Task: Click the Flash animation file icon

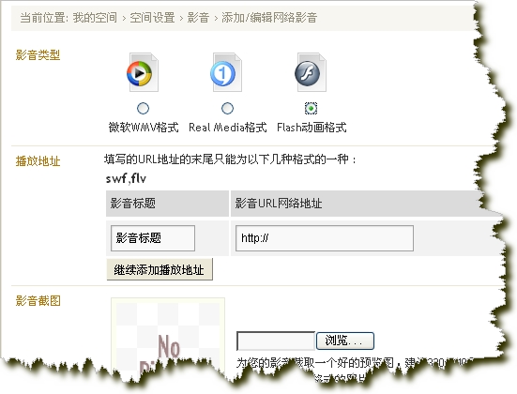Action: 311,72
